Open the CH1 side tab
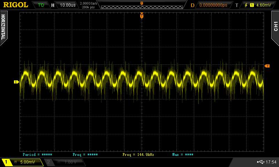Viewport: 279px width, 167px height. 275,26
